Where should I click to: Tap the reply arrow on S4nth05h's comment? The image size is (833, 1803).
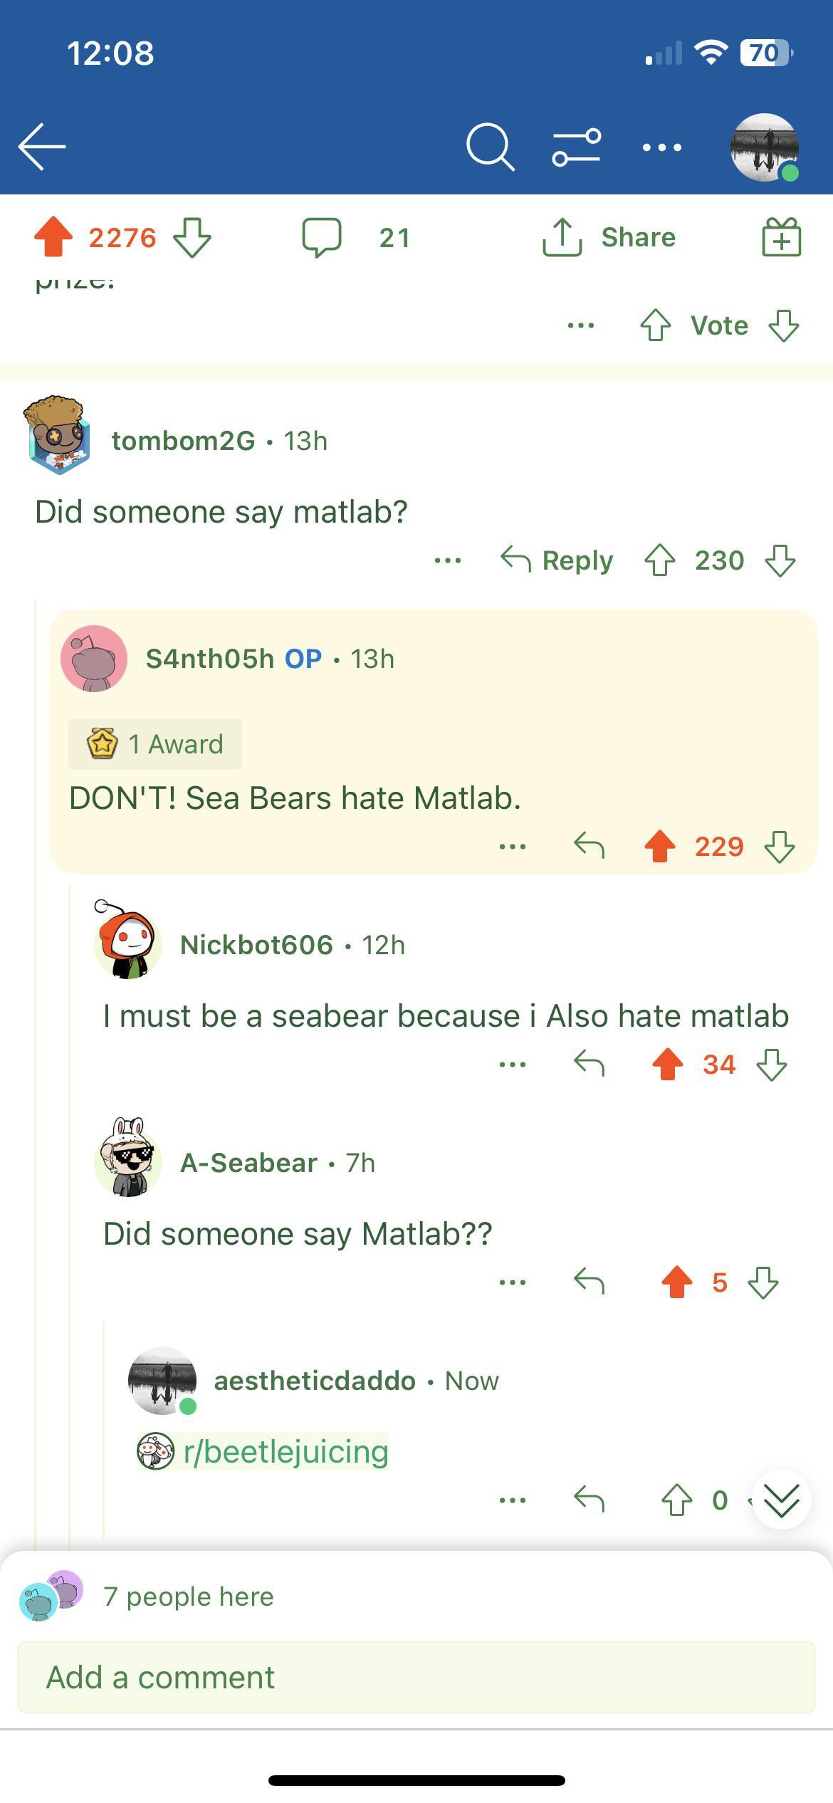pyautogui.click(x=589, y=846)
